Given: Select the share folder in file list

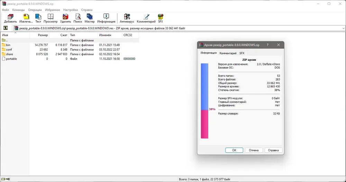Looking at the screenshot, I should 9,54.
